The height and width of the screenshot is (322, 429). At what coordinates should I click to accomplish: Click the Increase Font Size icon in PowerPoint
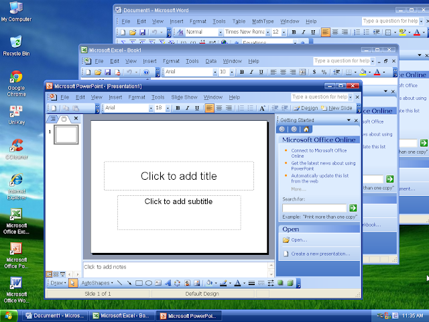click(262, 108)
